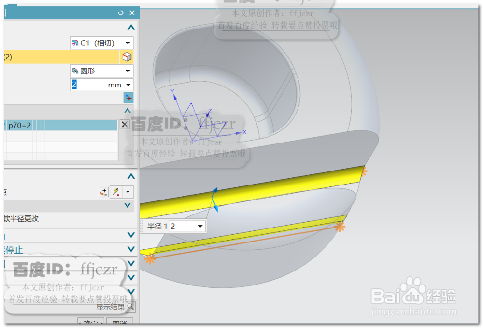Click the point constructor dialog icon
Viewport: 483px width, 328px height.
(x=104, y=192)
